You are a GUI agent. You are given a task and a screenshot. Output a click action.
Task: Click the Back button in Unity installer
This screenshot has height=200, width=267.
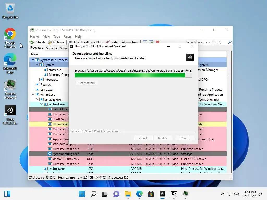[x=143, y=138]
